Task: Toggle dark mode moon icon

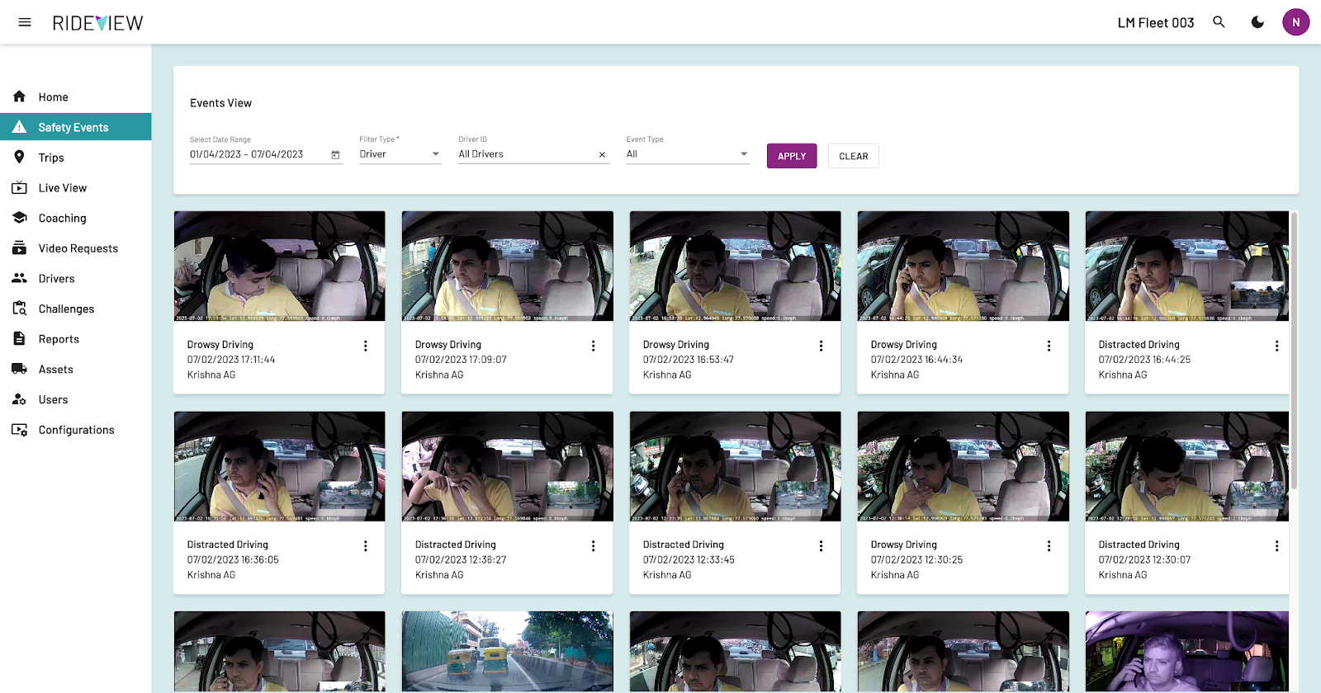Action: click(x=1257, y=22)
